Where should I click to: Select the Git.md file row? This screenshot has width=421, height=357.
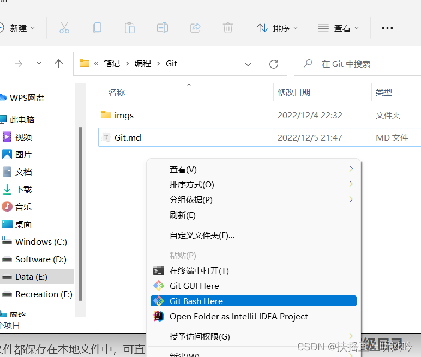pyautogui.click(x=260, y=137)
